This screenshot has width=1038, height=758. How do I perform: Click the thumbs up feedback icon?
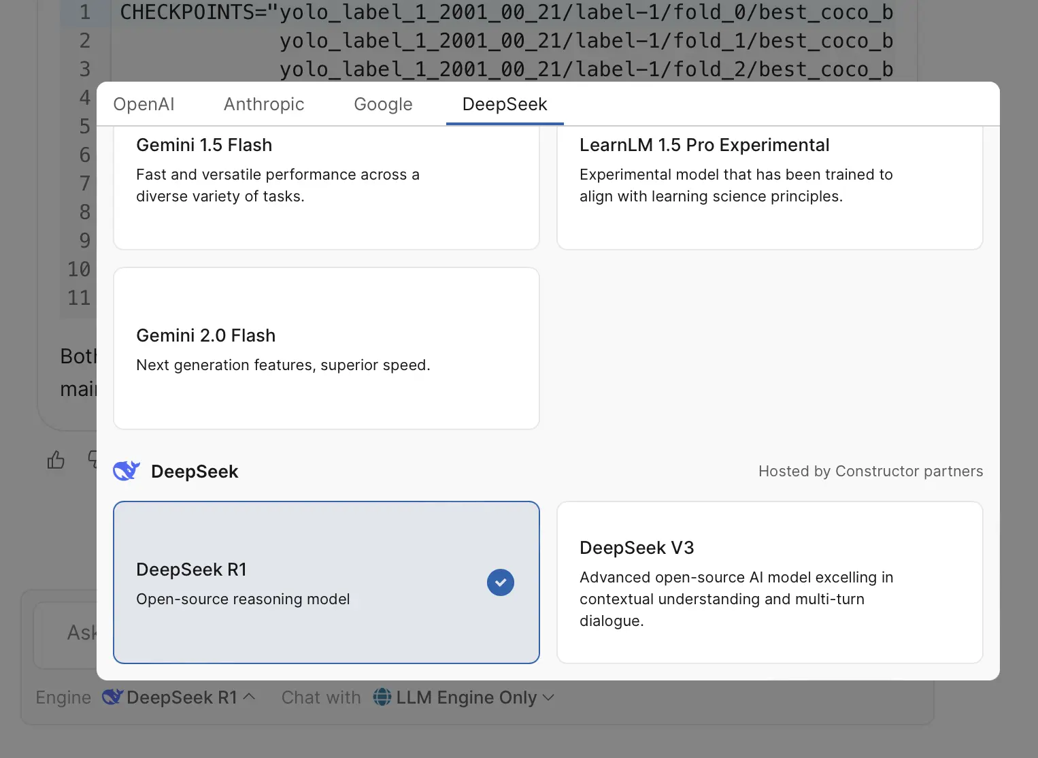tap(56, 461)
